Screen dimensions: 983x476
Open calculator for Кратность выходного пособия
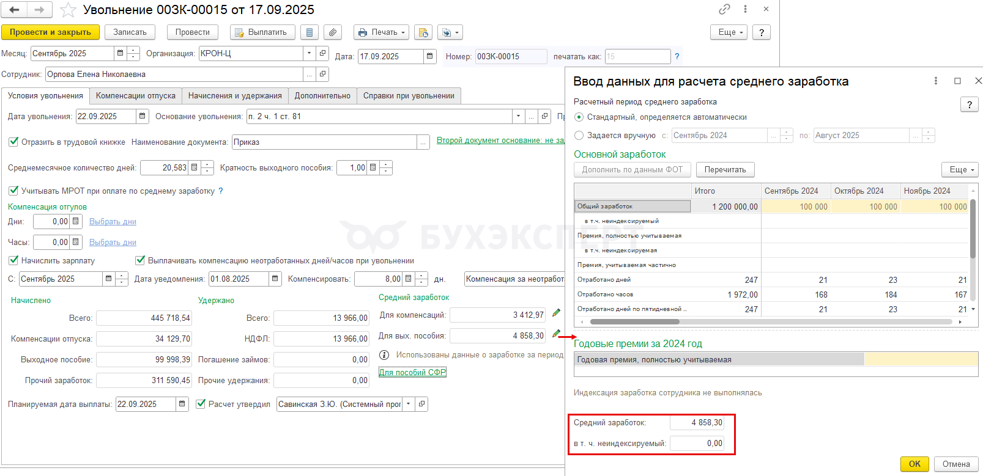[373, 167]
